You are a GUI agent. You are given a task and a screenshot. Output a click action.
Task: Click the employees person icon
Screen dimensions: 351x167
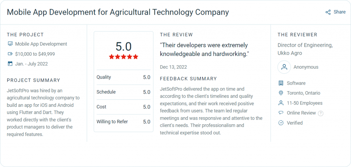pyautogui.click(x=281, y=103)
